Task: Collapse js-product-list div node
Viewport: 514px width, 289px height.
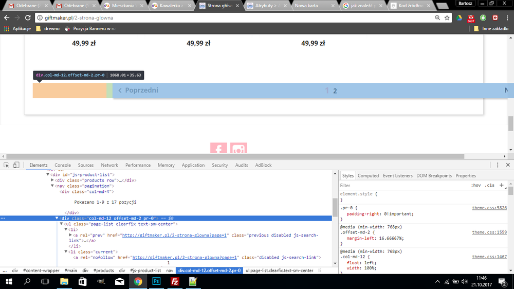Action: tap(48, 174)
